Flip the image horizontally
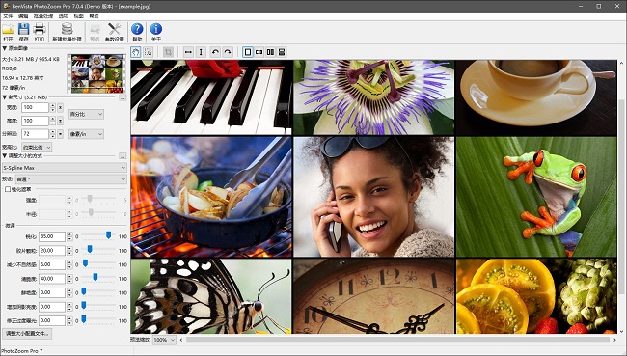 (188, 52)
